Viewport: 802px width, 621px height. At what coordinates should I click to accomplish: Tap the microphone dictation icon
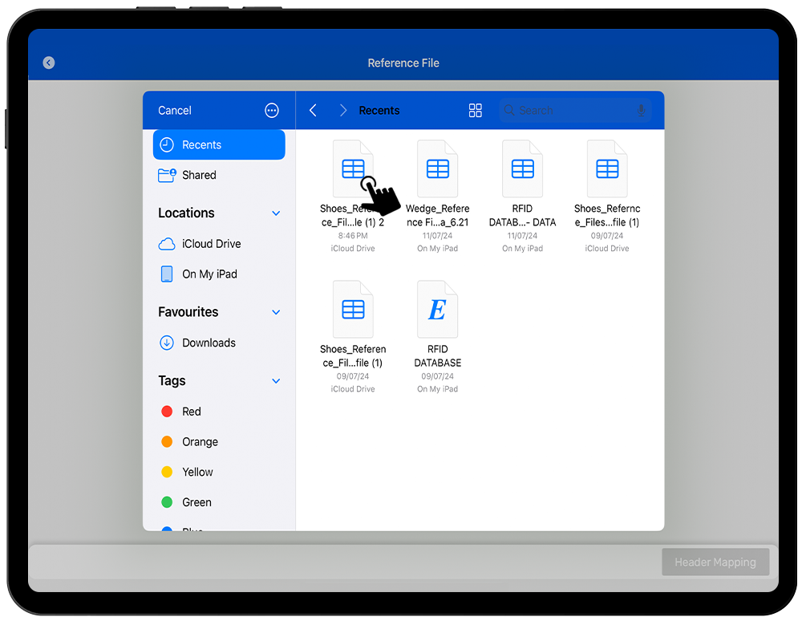coord(641,111)
